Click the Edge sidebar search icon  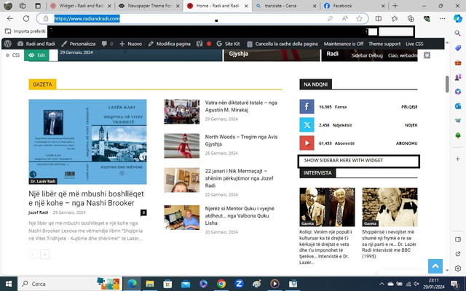458,33
